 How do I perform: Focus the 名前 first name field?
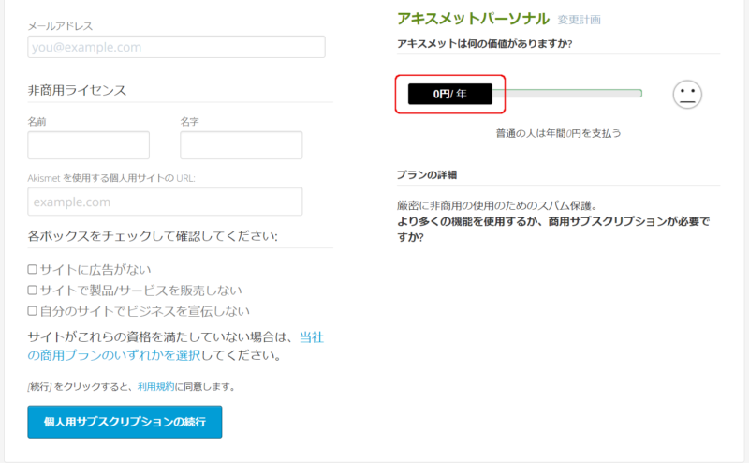[x=88, y=145]
